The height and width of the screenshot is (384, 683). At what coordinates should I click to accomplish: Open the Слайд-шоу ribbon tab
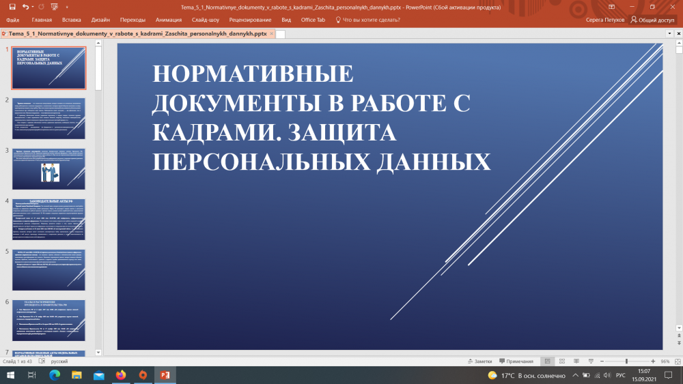click(206, 20)
